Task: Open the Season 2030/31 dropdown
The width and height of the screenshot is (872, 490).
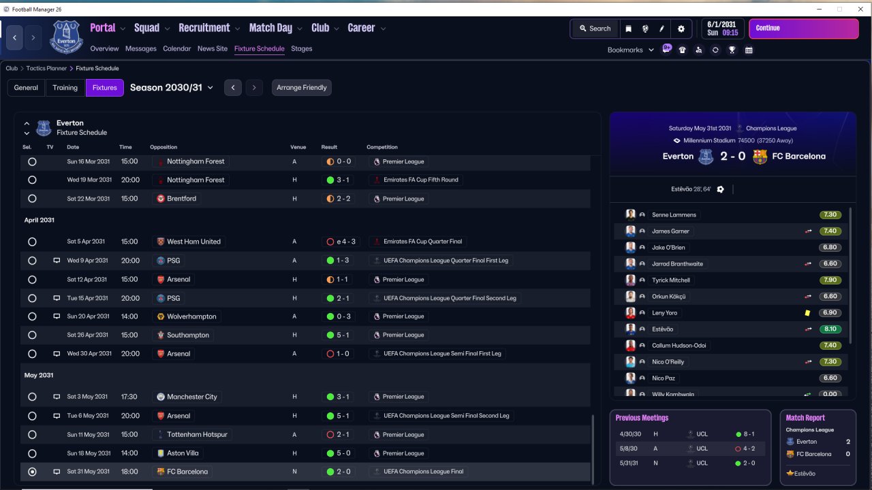Action: click(x=172, y=87)
